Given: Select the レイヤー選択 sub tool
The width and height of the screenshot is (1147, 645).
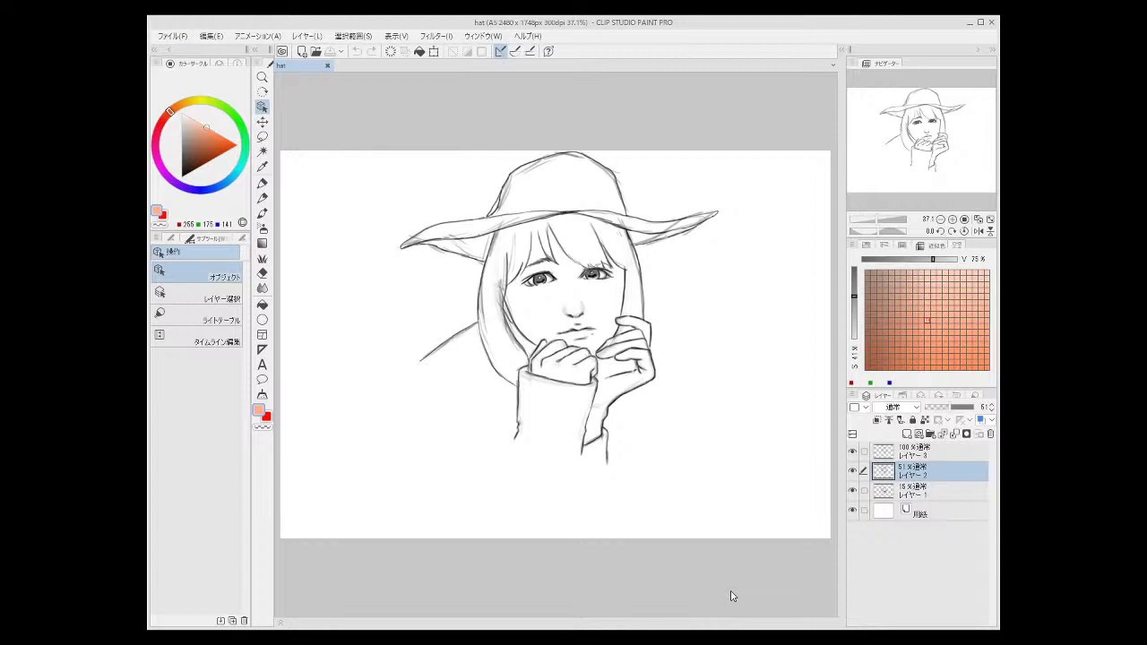Looking at the screenshot, I should point(197,294).
